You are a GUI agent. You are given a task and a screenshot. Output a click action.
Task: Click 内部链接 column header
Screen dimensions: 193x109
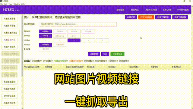pos(49,67)
